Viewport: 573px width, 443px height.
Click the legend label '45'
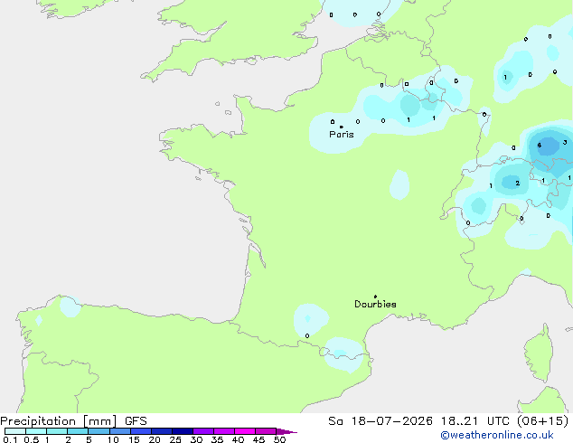click(x=258, y=439)
